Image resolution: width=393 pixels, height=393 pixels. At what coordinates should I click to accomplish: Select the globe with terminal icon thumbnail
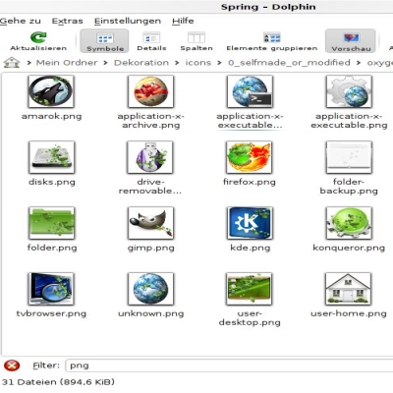pos(250,91)
